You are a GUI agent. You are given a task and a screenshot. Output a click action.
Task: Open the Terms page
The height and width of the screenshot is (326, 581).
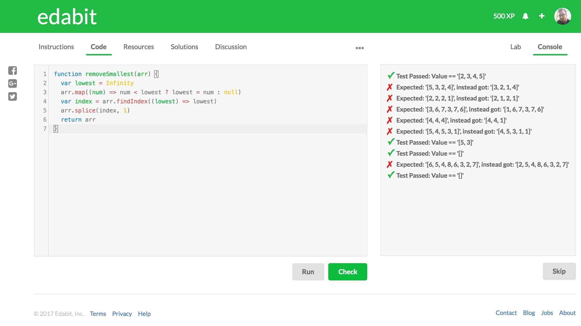tap(98, 314)
